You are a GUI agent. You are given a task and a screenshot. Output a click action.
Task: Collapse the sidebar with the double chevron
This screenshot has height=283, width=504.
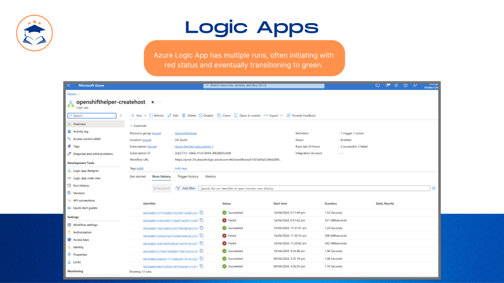point(121,115)
